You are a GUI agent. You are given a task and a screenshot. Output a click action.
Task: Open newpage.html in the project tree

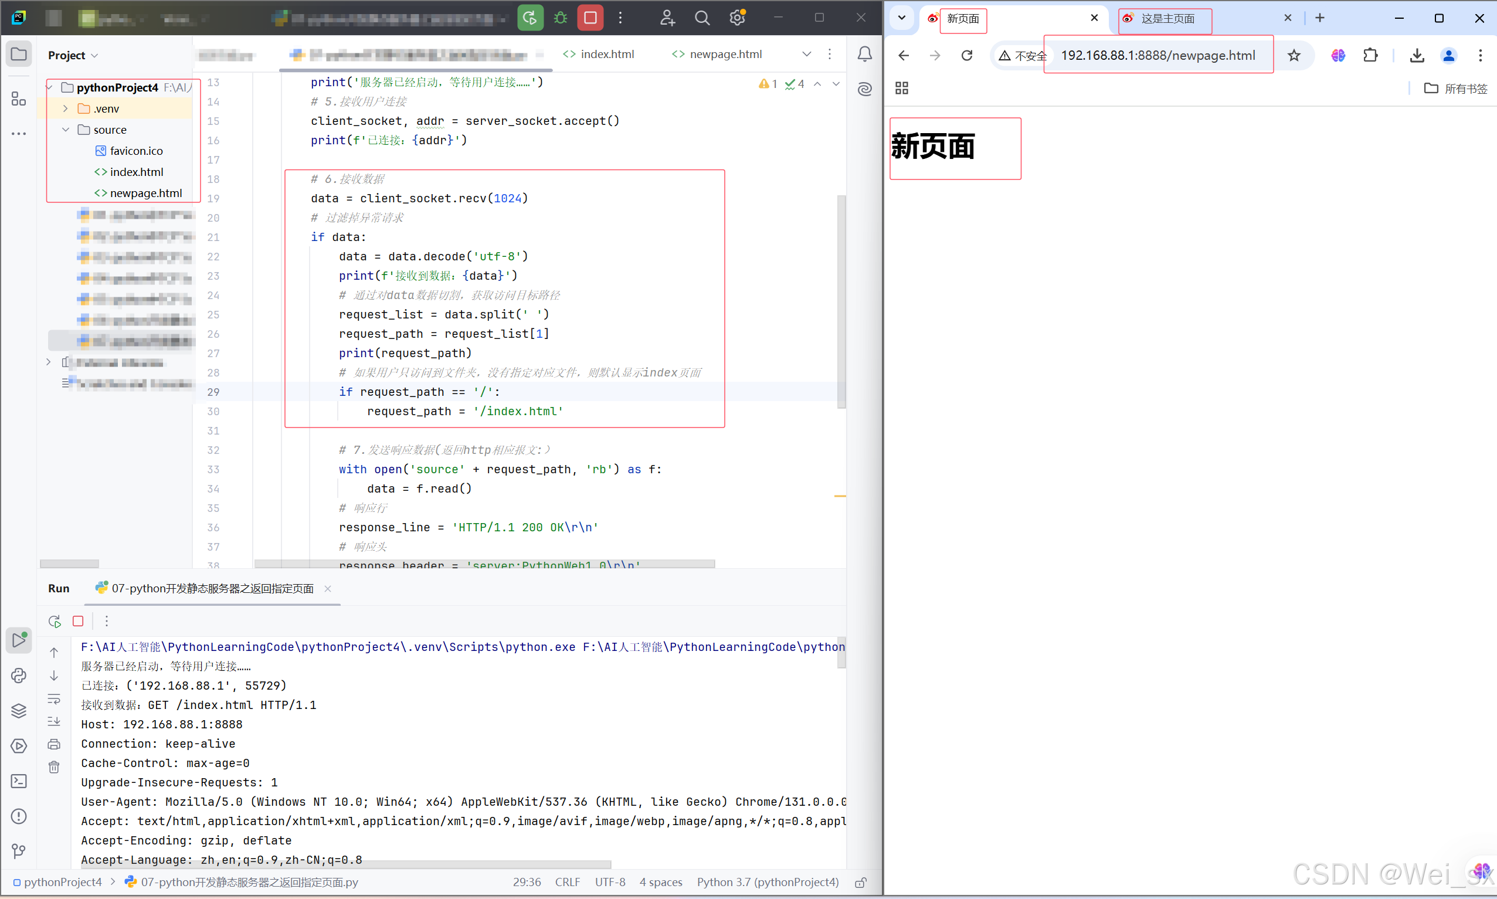[145, 192]
